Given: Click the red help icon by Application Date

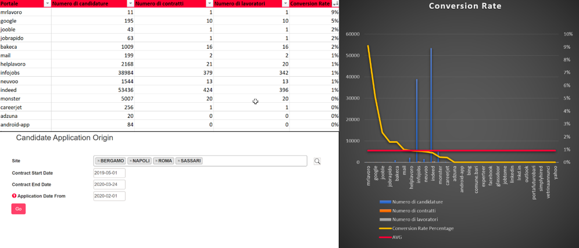Looking at the screenshot, I should 14,196.
